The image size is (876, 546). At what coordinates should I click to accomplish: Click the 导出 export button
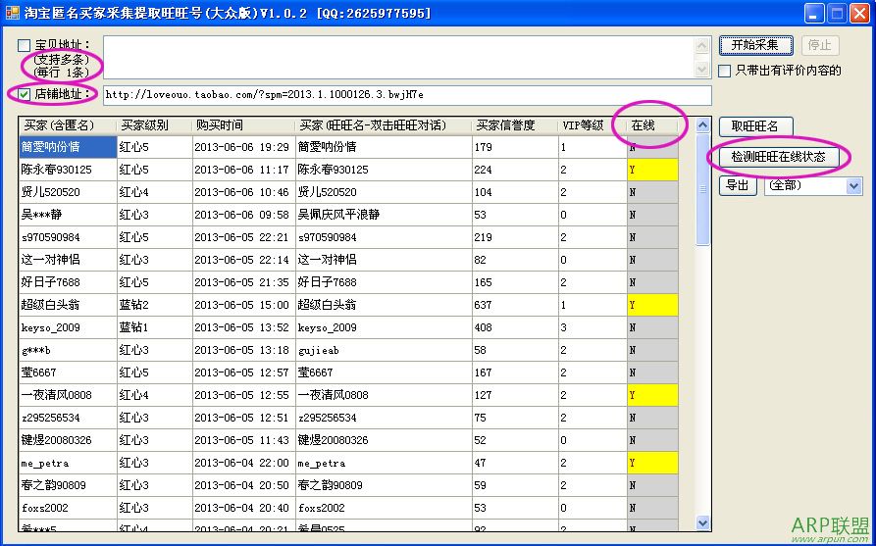739,185
